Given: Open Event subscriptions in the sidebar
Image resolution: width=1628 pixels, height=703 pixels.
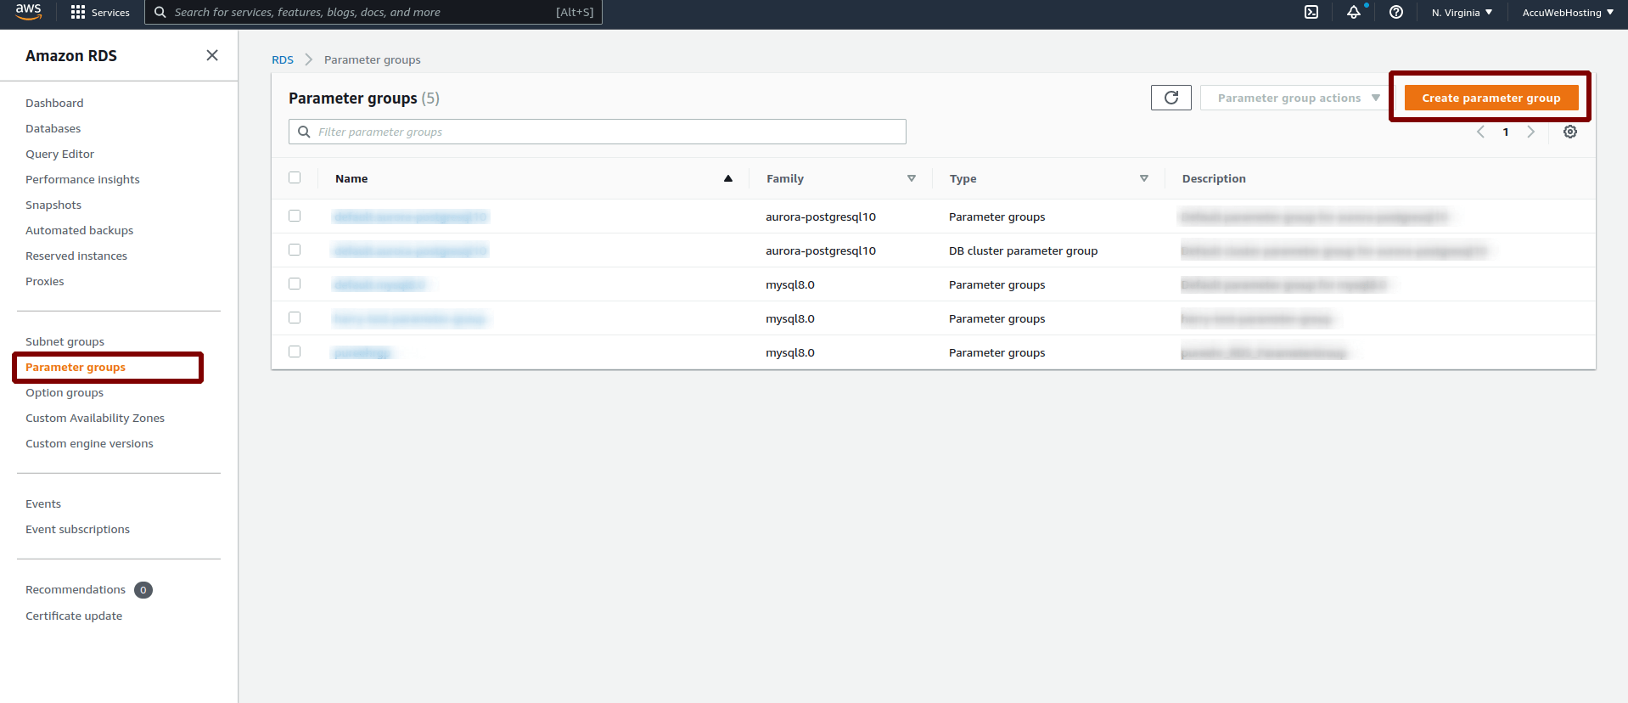Looking at the screenshot, I should coord(77,529).
